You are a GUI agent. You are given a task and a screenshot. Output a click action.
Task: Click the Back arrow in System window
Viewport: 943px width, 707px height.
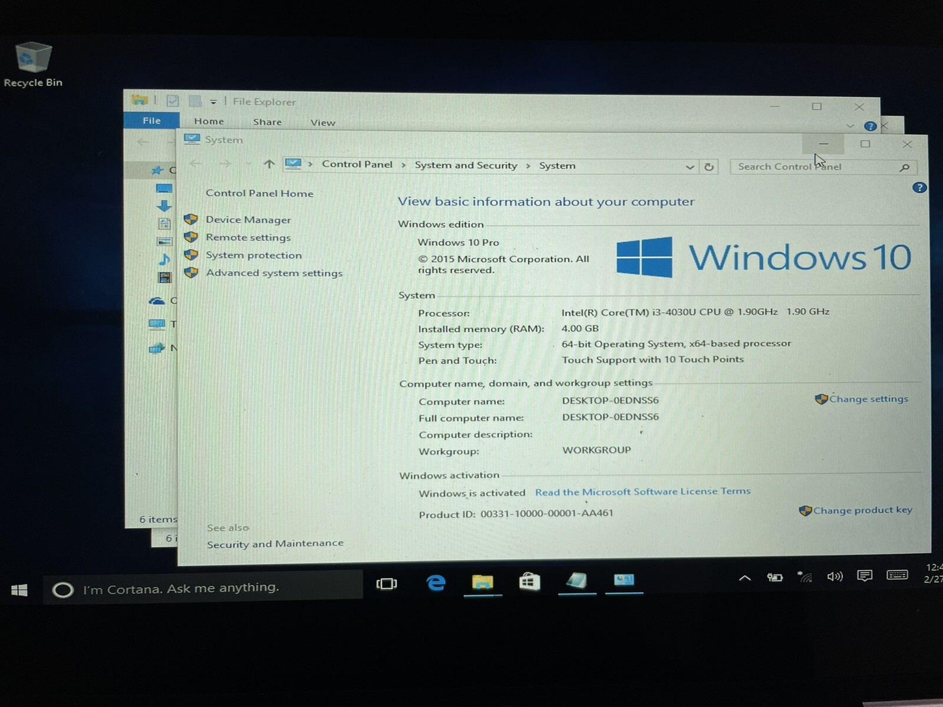(196, 163)
